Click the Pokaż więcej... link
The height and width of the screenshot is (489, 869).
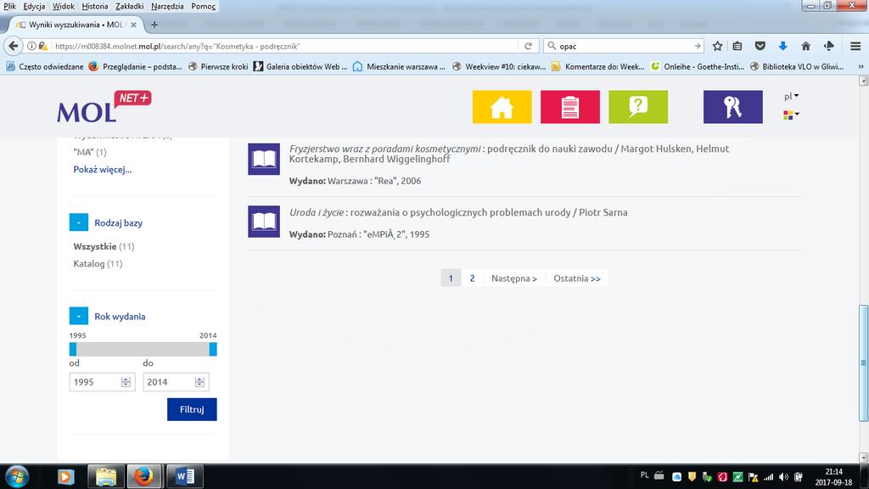[103, 170]
